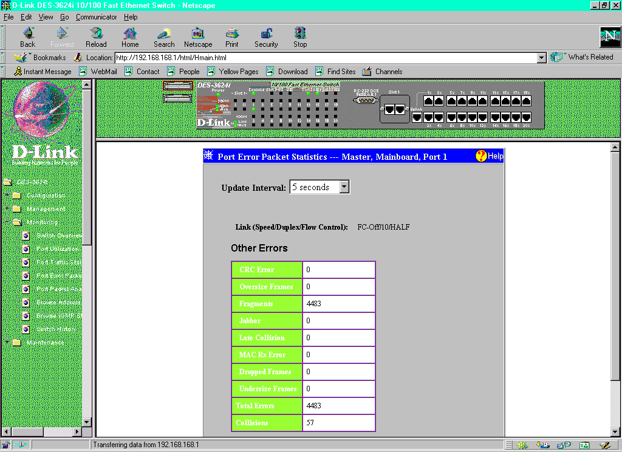The width and height of the screenshot is (622, 452).
Task: Click the WebMail personal toolbar link
Action: pyautogui.click(x=104, y=72)
